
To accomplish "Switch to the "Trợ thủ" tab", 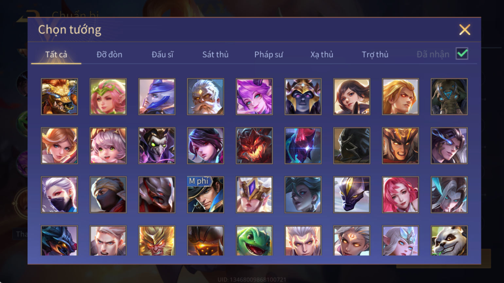I will coord(375,55).
